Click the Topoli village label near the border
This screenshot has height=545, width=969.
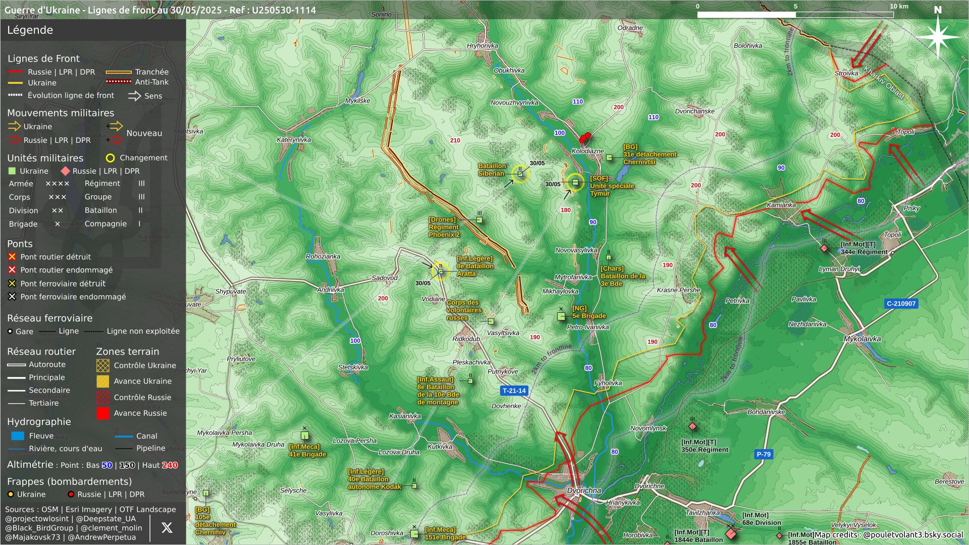[905, 132]
